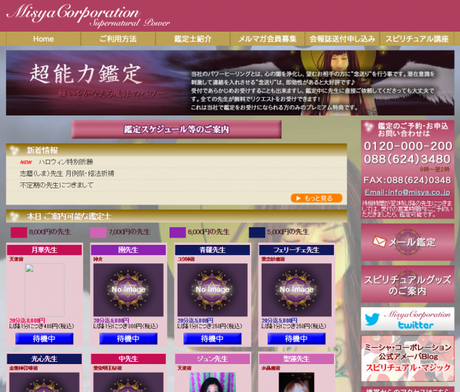460x392 pixels.
Task: Click the envelope icon on メール鑑定
Action: tap(380, 241)
